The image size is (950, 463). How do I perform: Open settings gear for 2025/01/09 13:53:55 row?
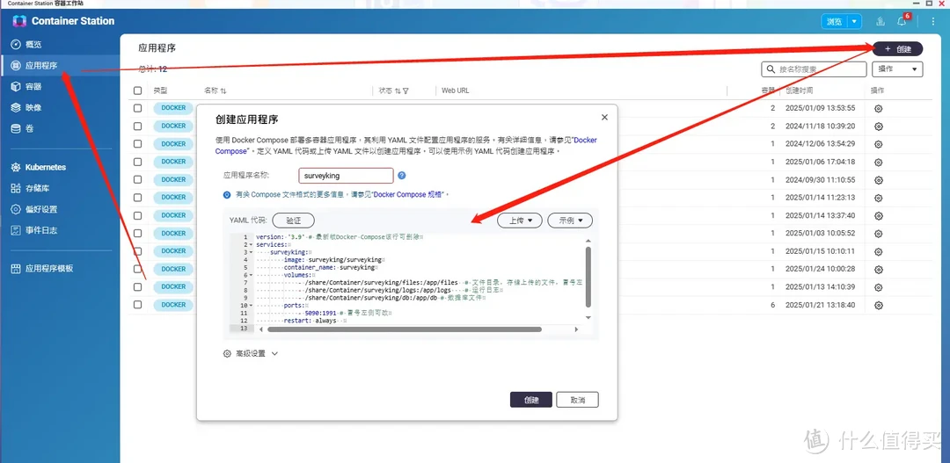tap(879, 108)
